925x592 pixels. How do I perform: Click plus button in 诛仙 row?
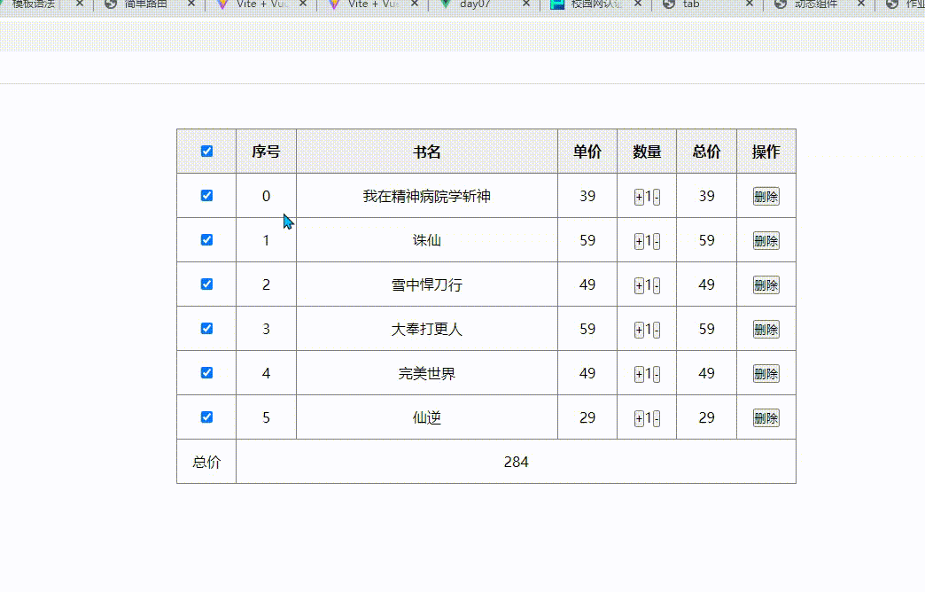click(x=639, y=241)
